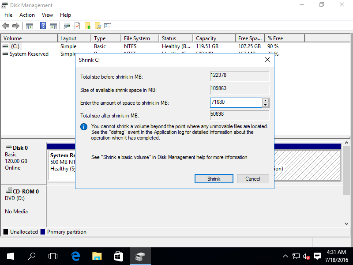Viewport: 353px width, 265px height.
Task: Click the Total size before shrink field
Action: click(240, 76)
